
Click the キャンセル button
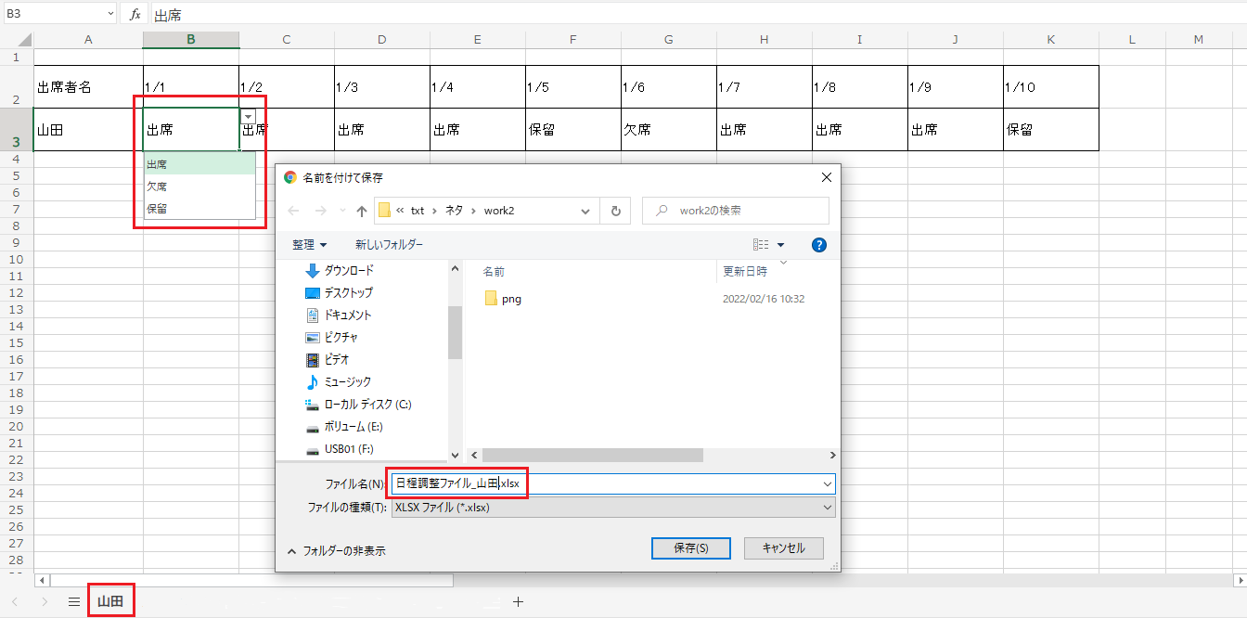click(783, 548)
